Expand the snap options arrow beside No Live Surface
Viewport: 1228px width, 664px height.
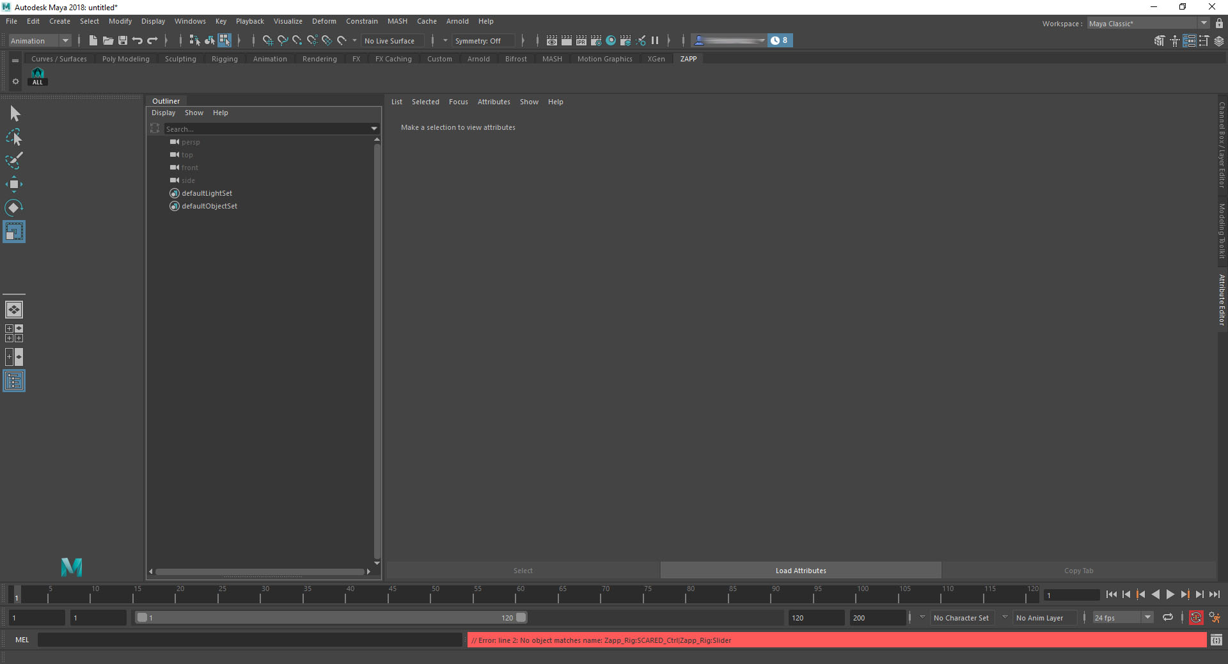click(x=354, y=40)
